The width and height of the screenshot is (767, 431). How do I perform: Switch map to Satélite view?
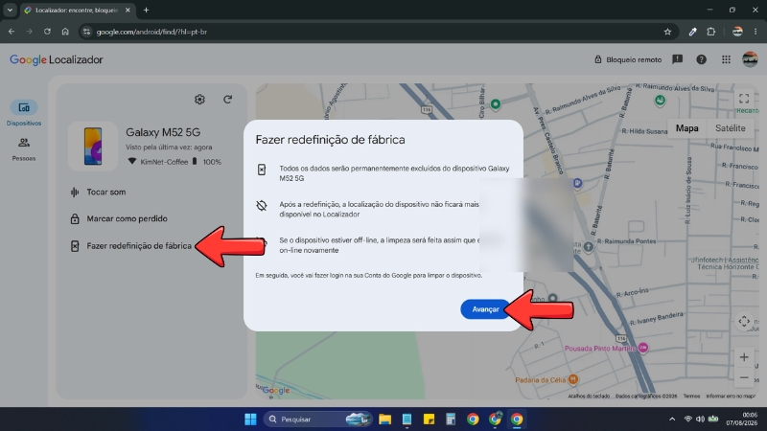click(x=730, y=128)
